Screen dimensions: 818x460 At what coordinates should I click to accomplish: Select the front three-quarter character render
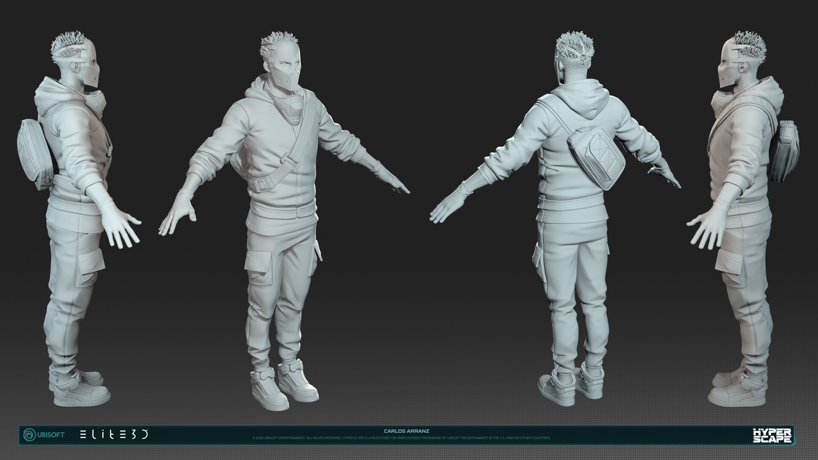(x=283, y=221)
